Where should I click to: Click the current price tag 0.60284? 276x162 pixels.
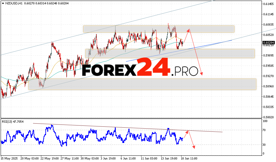pyautogui.click(x=268, y=42)
